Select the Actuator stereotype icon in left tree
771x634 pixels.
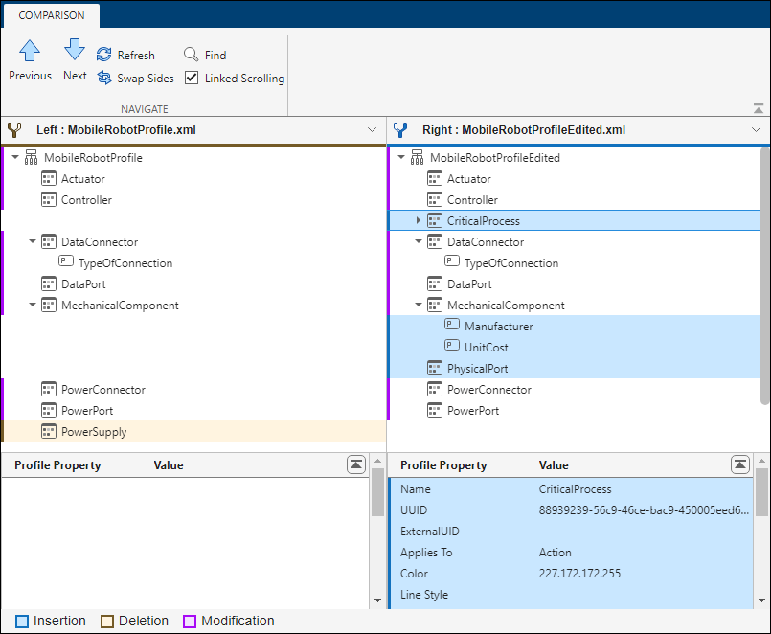[x=48, y=178]
